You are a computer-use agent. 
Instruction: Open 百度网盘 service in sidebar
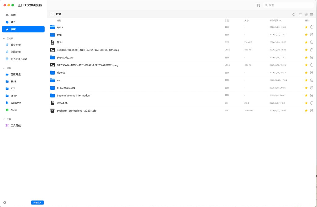click(x=15, y=75)
